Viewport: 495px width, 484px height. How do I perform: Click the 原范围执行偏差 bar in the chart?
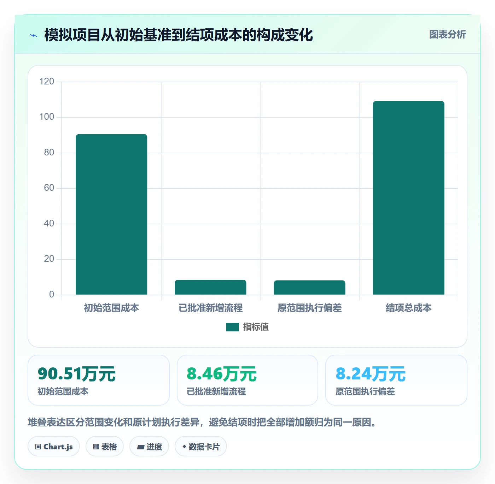[x=309, y=288]
